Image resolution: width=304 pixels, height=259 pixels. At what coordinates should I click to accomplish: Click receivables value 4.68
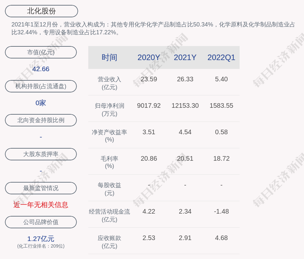(x=221, y=238)
